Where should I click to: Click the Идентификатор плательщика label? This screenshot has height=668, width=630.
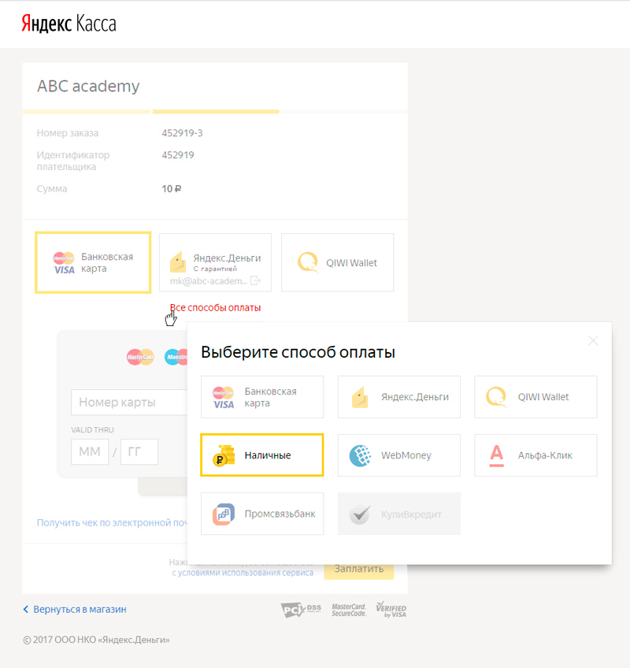coord(72,161)
